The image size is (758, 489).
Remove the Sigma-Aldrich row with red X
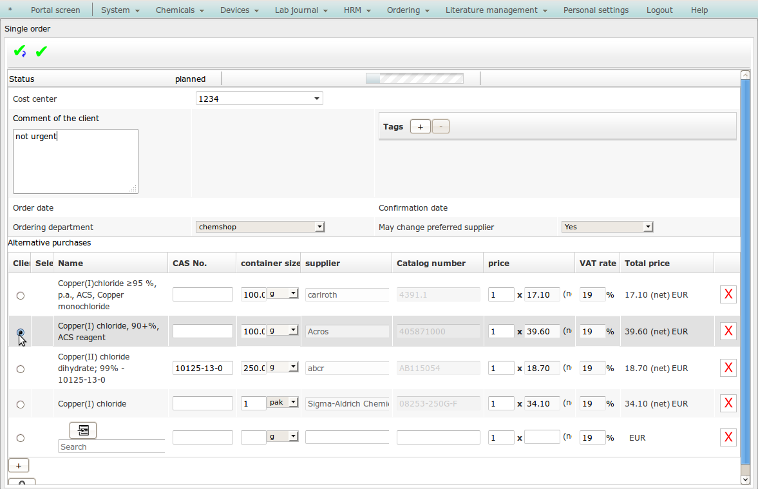728,403
